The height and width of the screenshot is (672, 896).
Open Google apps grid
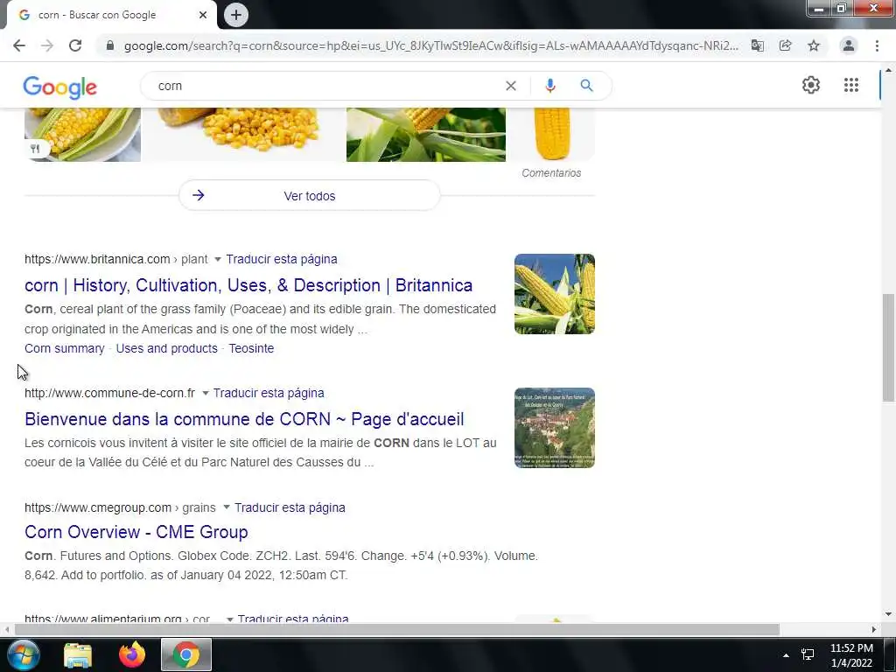pyautogui.click(x=851, y=85)
